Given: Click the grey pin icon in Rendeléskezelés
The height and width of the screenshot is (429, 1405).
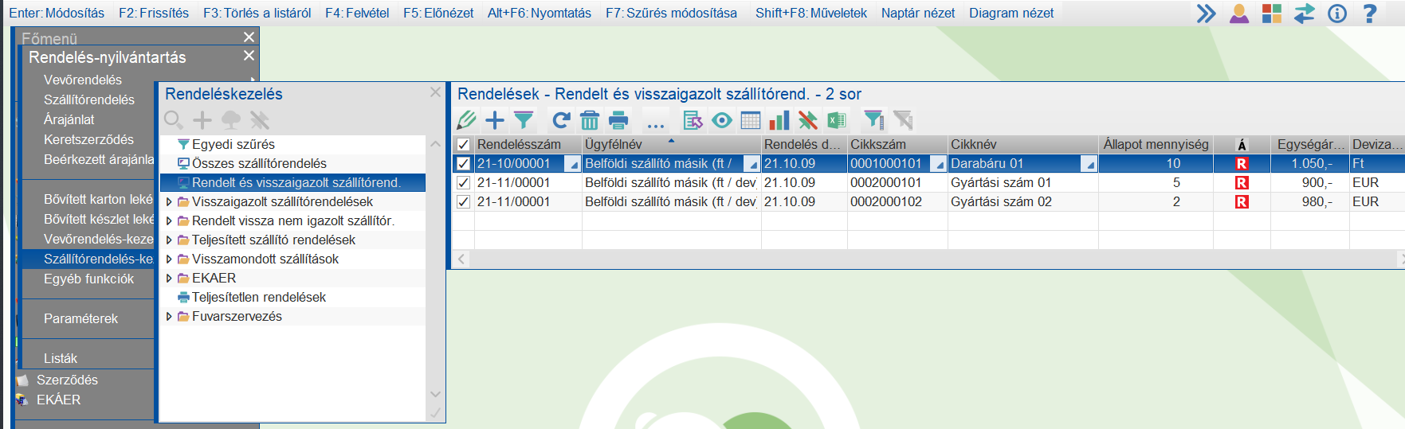Looking at the screenshot, I should pos(260,120).
